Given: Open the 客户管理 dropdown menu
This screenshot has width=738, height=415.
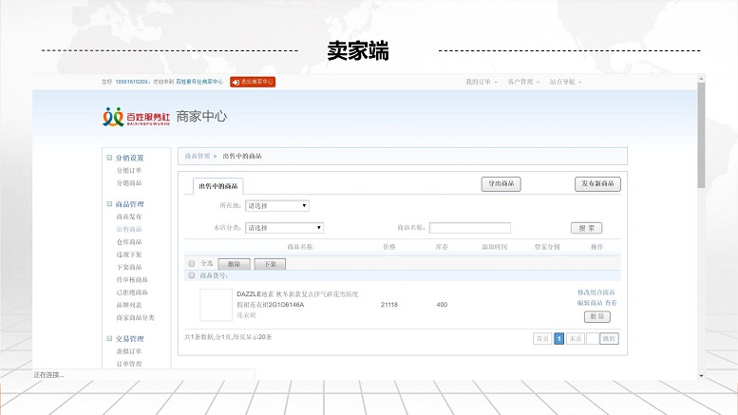Looking at the screenshot, I should click(x=523, y=82).
